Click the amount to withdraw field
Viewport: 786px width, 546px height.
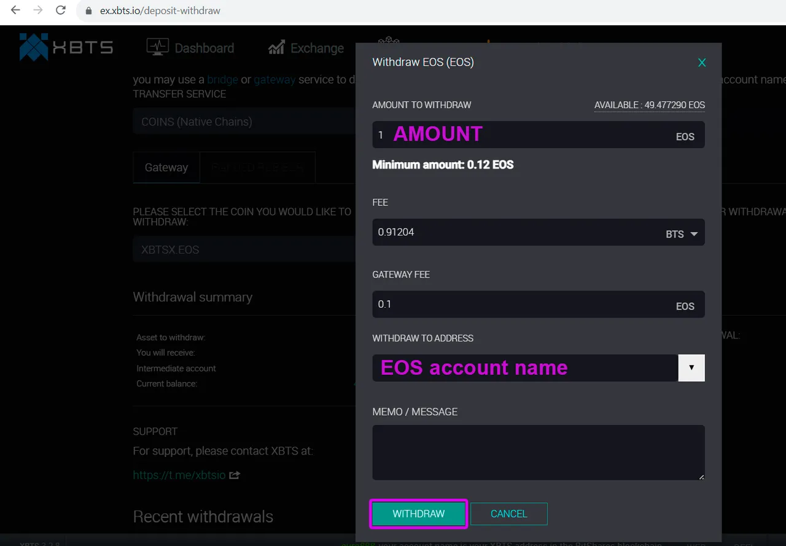point(539,135)
